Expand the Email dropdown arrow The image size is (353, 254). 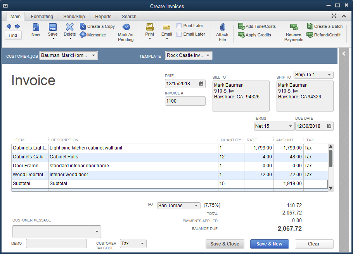coord(167,39)
